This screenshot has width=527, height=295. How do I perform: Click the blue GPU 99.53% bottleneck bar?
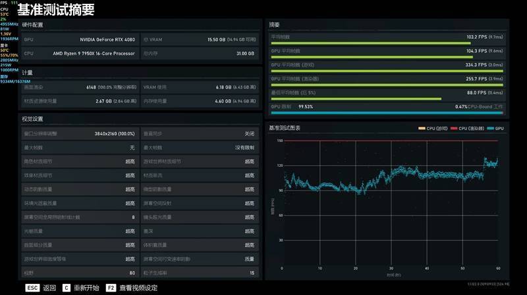387,113
